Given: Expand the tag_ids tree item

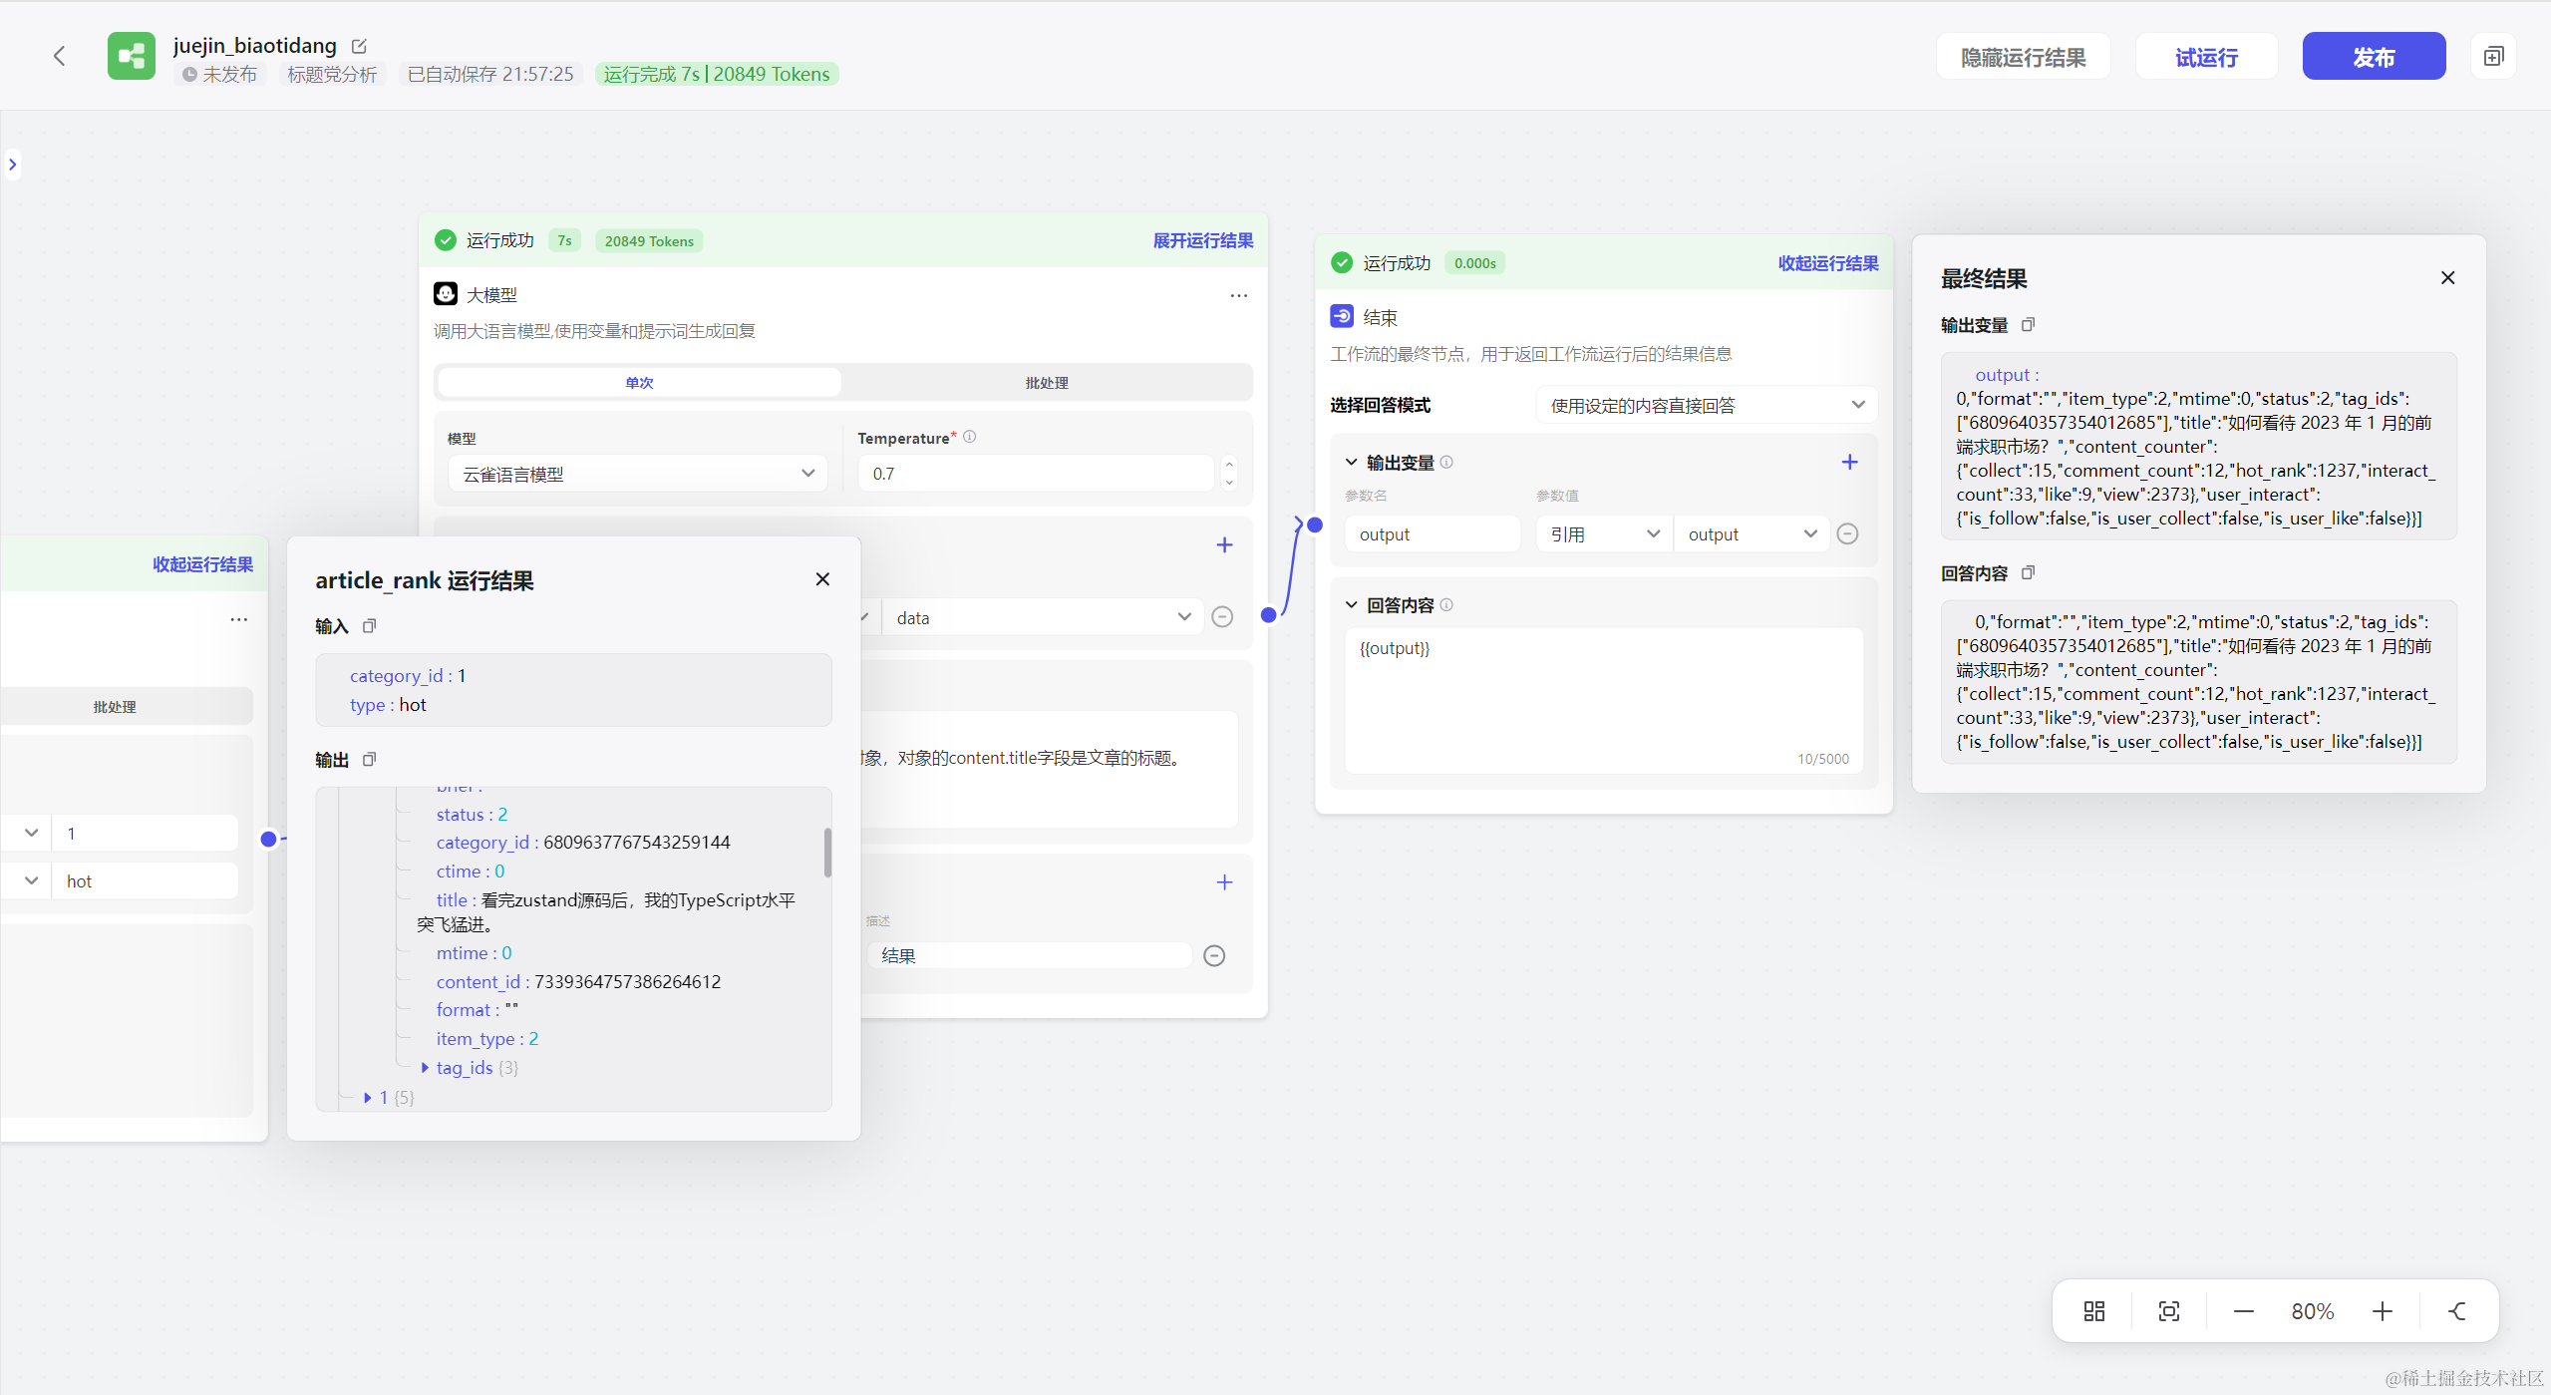Looking at the screenshot, I should (x=426, y=1068).
